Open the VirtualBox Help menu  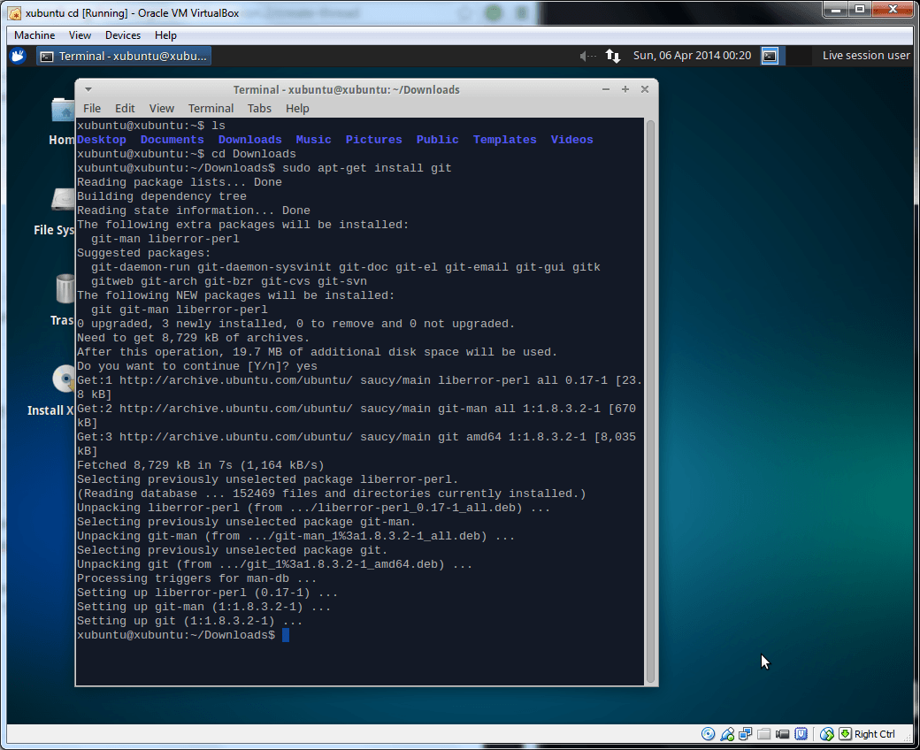pos(165,35)
